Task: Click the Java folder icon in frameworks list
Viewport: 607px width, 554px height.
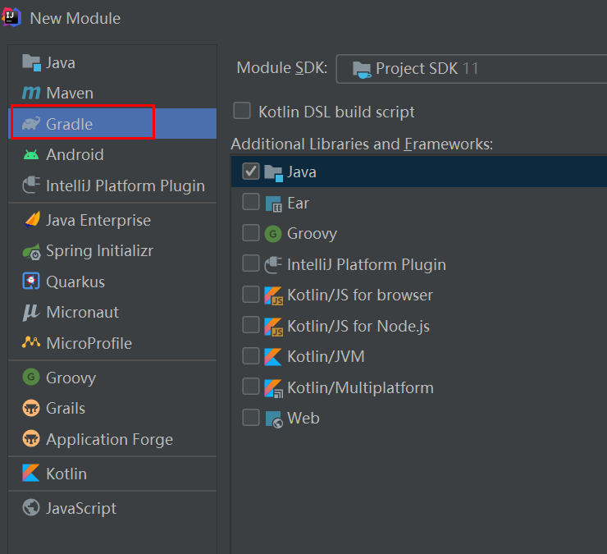Action: pyautogui.click(x=273, y=173)
